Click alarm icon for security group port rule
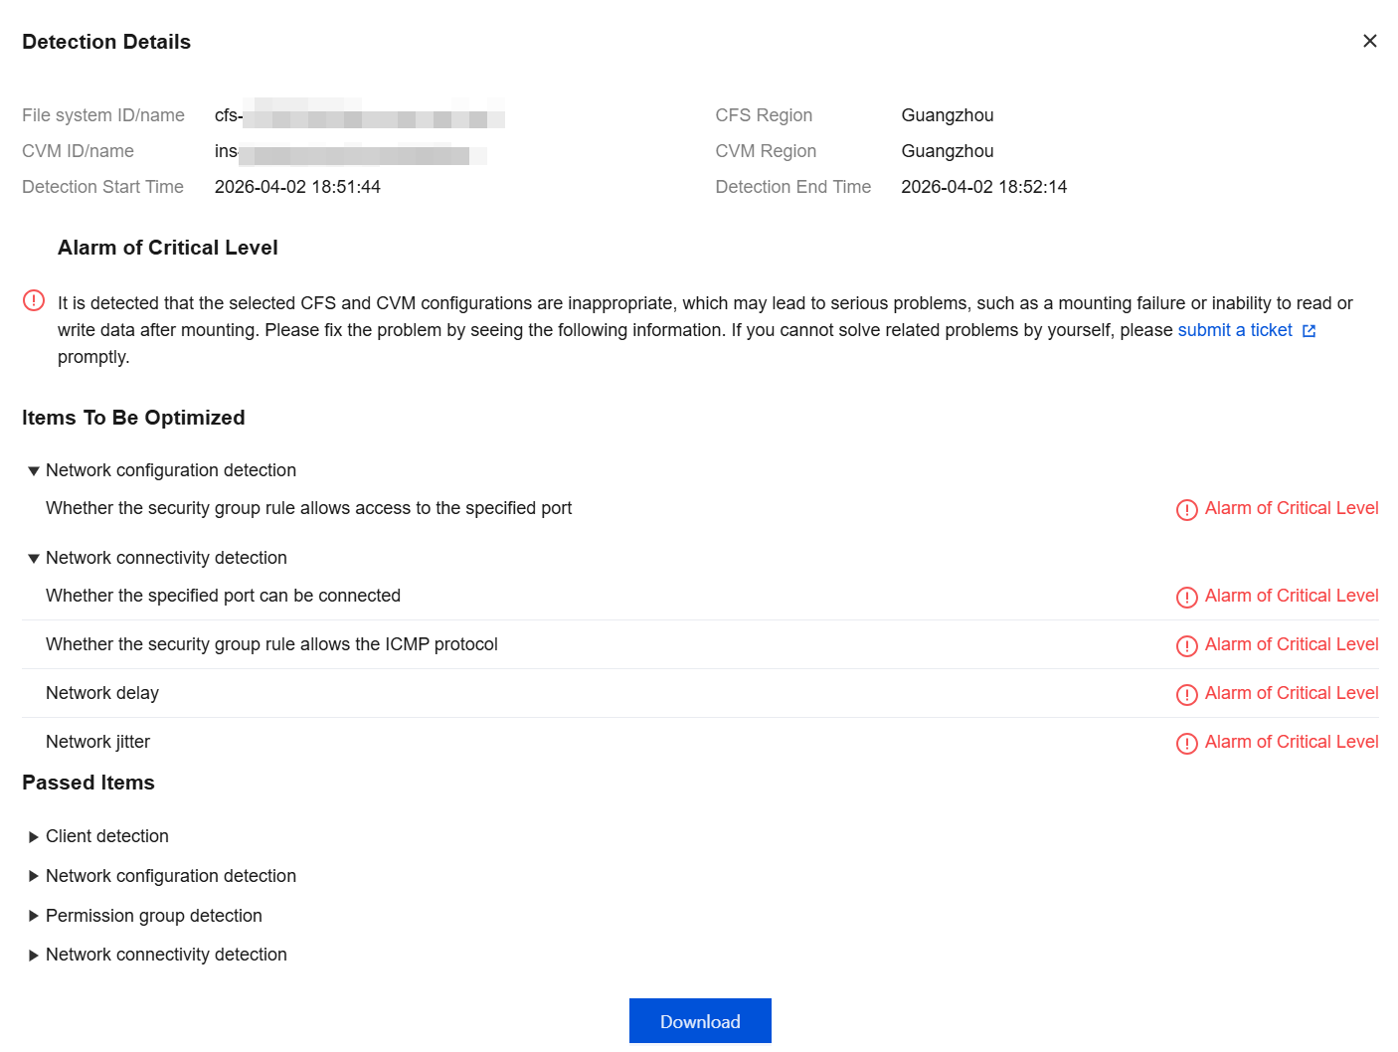The height and width of the screenshot is (1052, 1398). 1186,510
